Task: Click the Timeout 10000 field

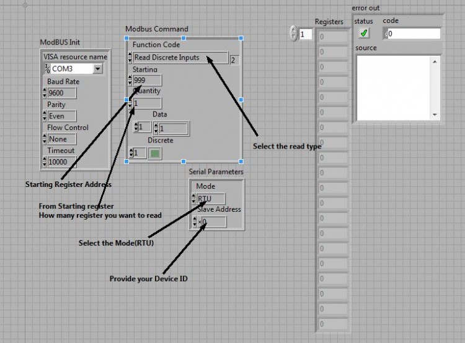Action: tap(62, 162)
